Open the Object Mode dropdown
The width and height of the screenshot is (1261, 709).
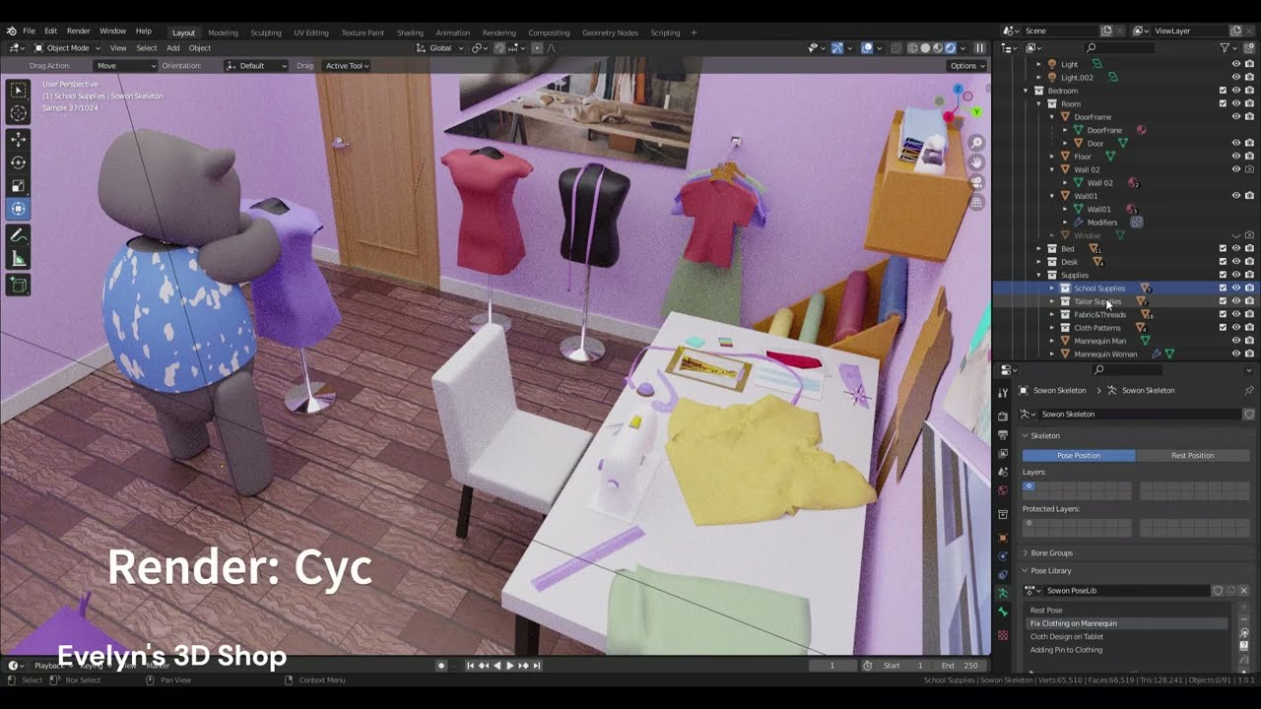pyautogui.click(x=66, y=48)
